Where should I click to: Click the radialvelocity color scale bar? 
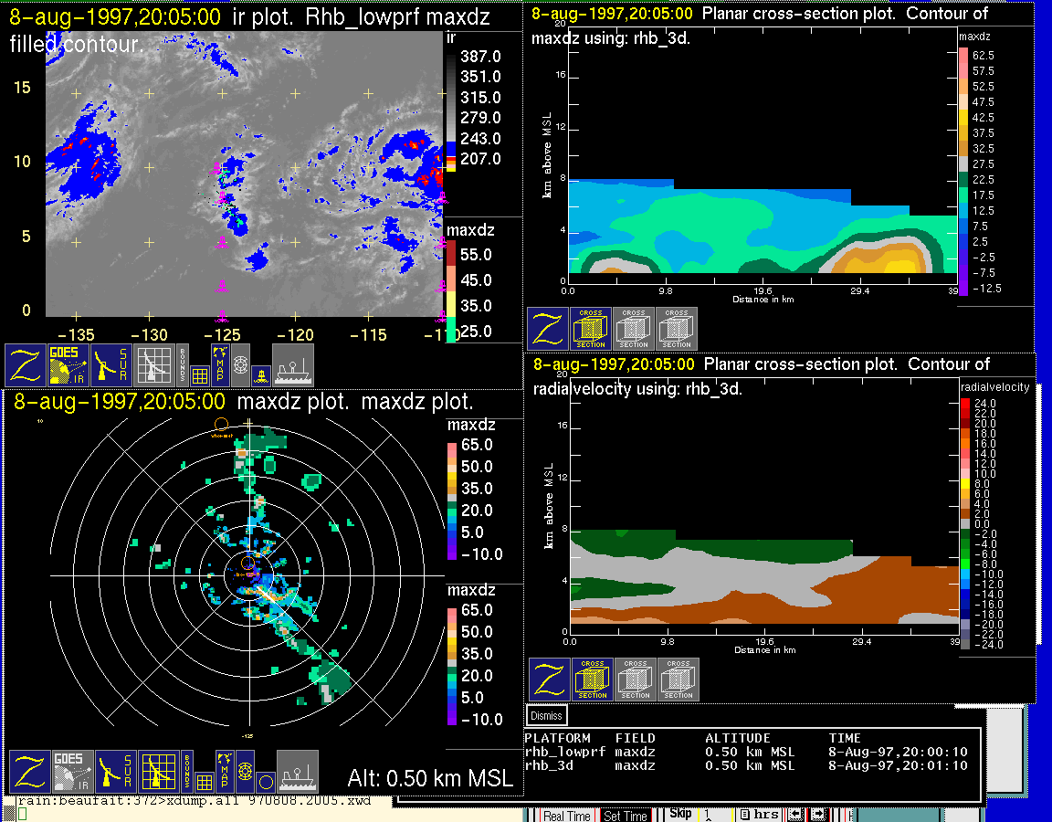pyautogui.click(x=964, y=524)
